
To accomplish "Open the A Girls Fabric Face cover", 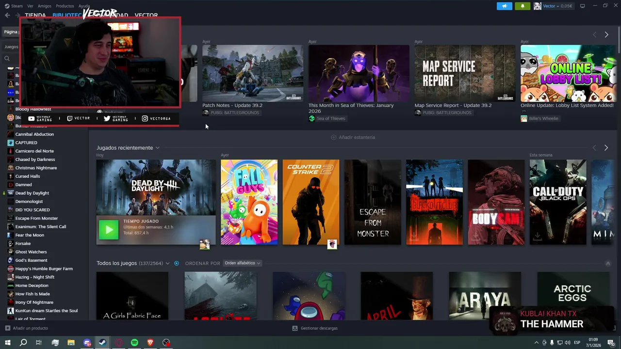I will [x=132, y=296].
